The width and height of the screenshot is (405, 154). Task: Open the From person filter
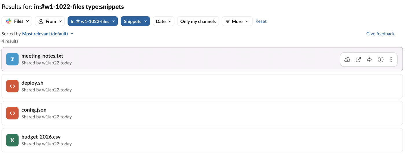(x=50, y=21)
